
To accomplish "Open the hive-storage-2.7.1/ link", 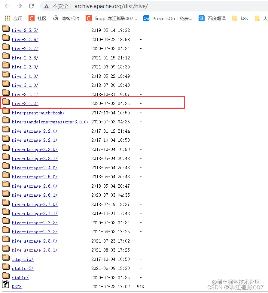I will point(35,213).
